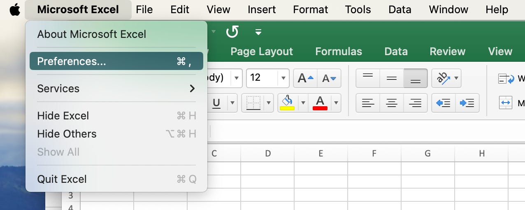
Task: Open the font size dropdown arrow
Action: [x=283, y=78]
